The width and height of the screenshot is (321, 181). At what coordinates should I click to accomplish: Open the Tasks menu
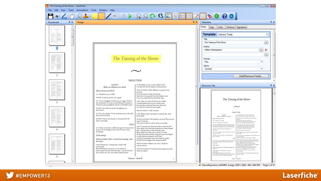tap(71, 10)
